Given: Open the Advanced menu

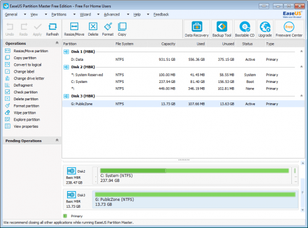Looking at the screenshot, I should (111, 15).
